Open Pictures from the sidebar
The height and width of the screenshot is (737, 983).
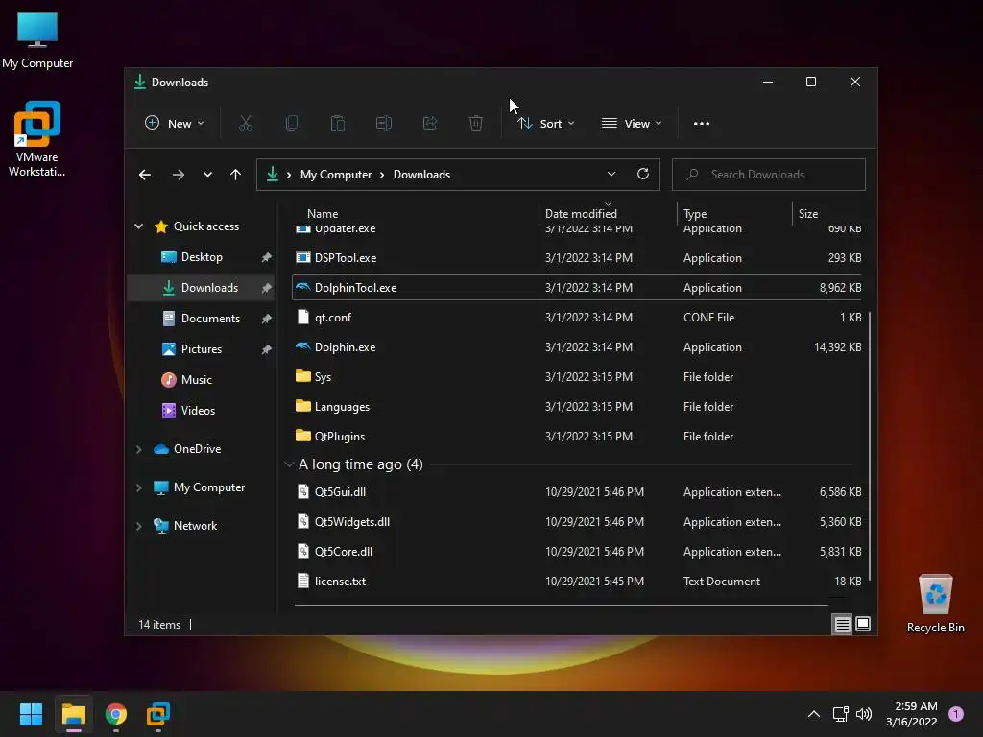[x=202, y=349]
